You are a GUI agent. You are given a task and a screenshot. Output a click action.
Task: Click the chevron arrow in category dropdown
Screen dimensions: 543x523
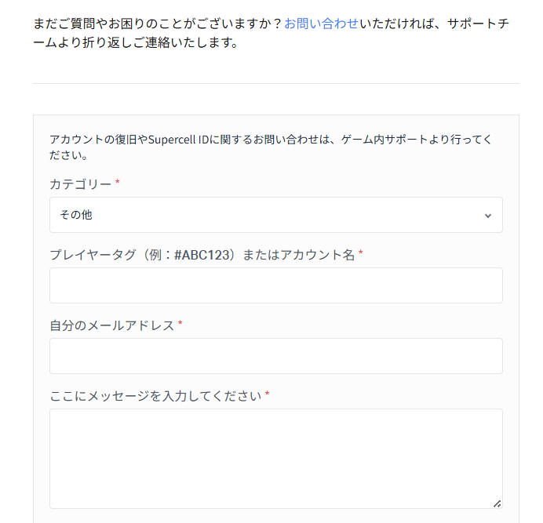pyautogui.click(x=487, y=216)
